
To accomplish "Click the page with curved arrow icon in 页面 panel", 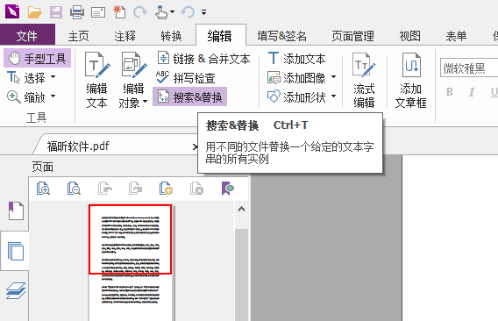I will point(105,189).
